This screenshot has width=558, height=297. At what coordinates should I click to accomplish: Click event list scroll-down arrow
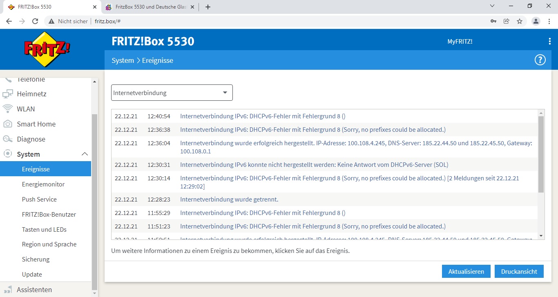(541, 236)
